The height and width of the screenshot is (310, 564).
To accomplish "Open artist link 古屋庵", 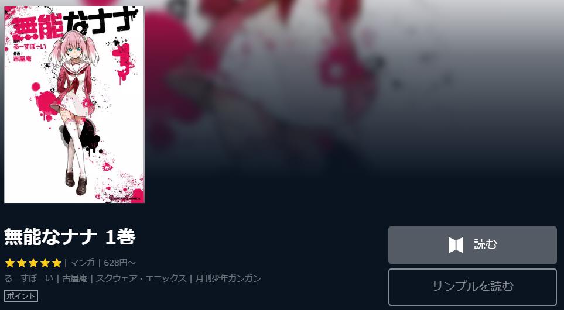I will (x=74, y=278).
